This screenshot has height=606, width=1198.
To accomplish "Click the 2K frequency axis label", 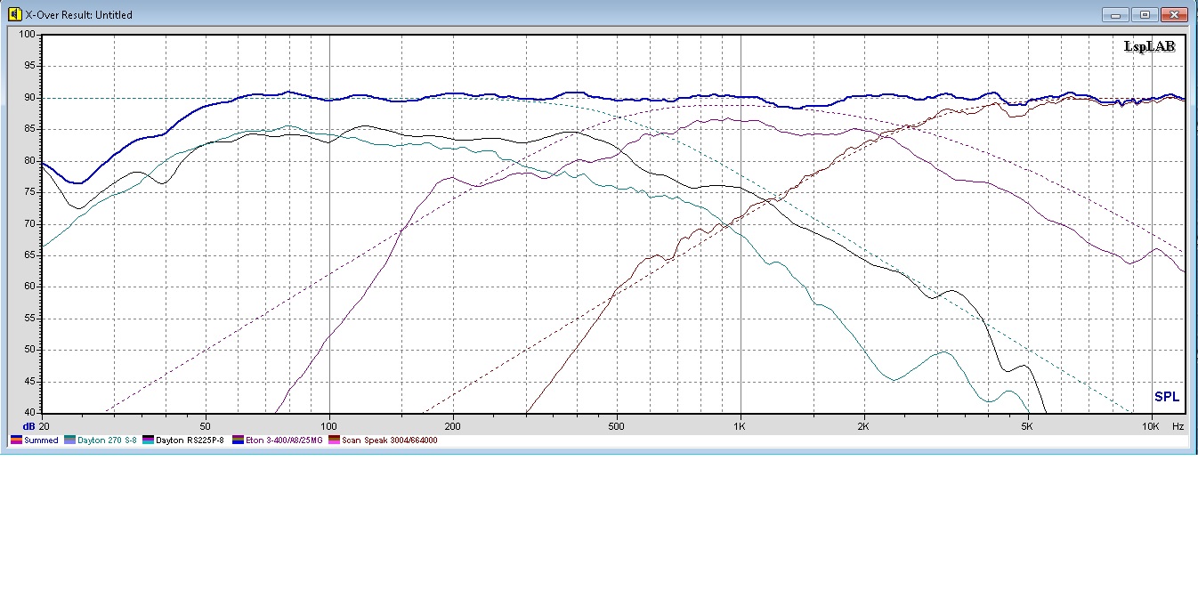I will pyautogui.click(x=864, y=426).
